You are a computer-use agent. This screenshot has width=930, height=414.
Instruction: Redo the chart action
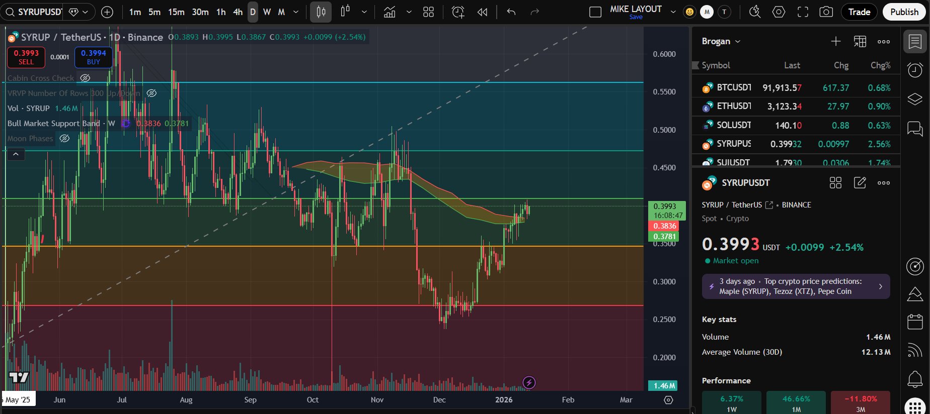click(x=535, y=12)
